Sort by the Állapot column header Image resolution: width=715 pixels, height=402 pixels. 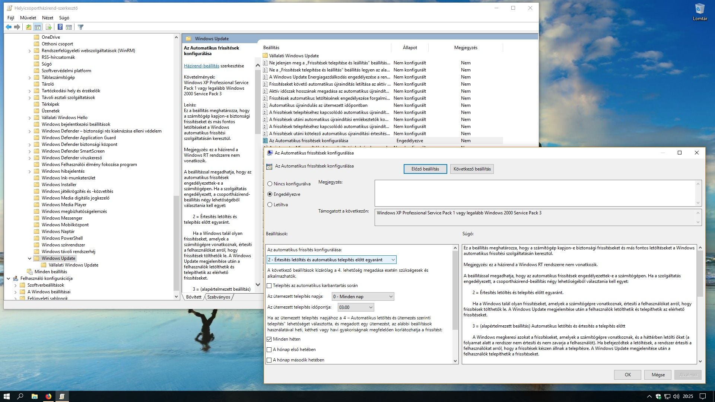410,48
